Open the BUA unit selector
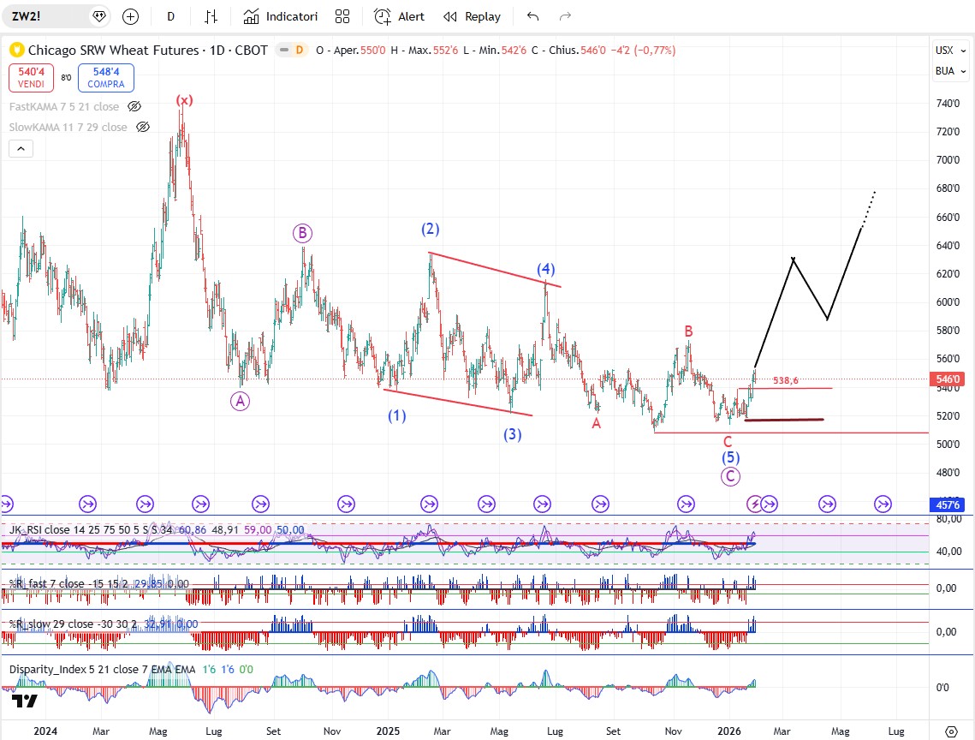975x740 pixels. [945, 71]
